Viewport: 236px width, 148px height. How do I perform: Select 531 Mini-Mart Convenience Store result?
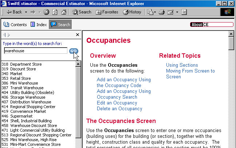(x=31, y=144)
